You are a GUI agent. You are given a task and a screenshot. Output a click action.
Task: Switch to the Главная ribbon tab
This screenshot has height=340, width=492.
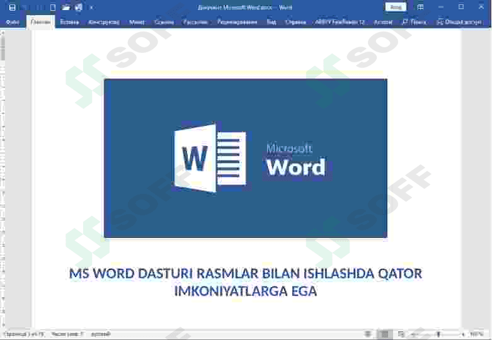[x=40, y=22]
